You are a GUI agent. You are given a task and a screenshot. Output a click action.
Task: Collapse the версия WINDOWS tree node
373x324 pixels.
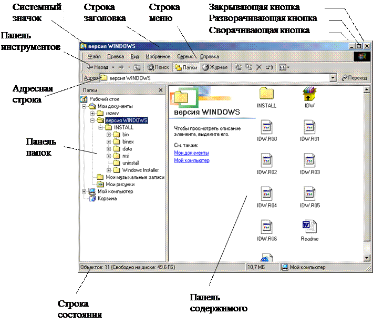coord(92,120)
